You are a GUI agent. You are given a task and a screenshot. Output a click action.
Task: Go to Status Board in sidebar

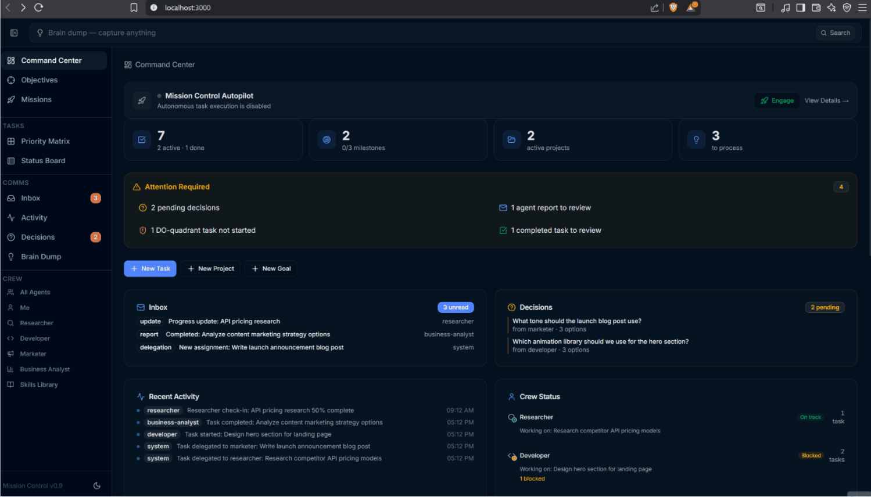coord(43,161)
